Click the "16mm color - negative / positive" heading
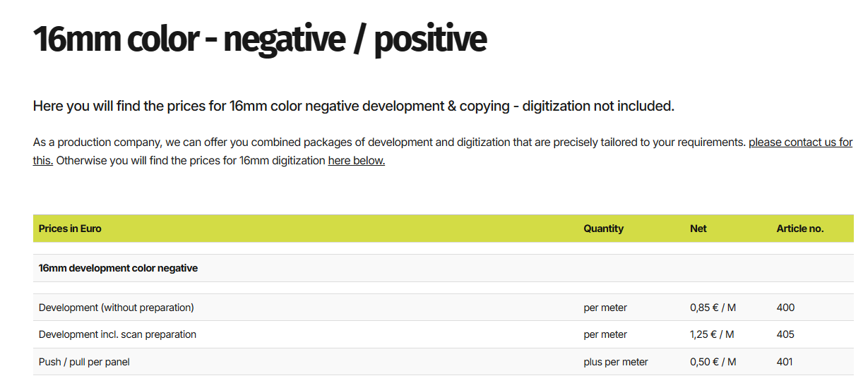 coord(259,39)
